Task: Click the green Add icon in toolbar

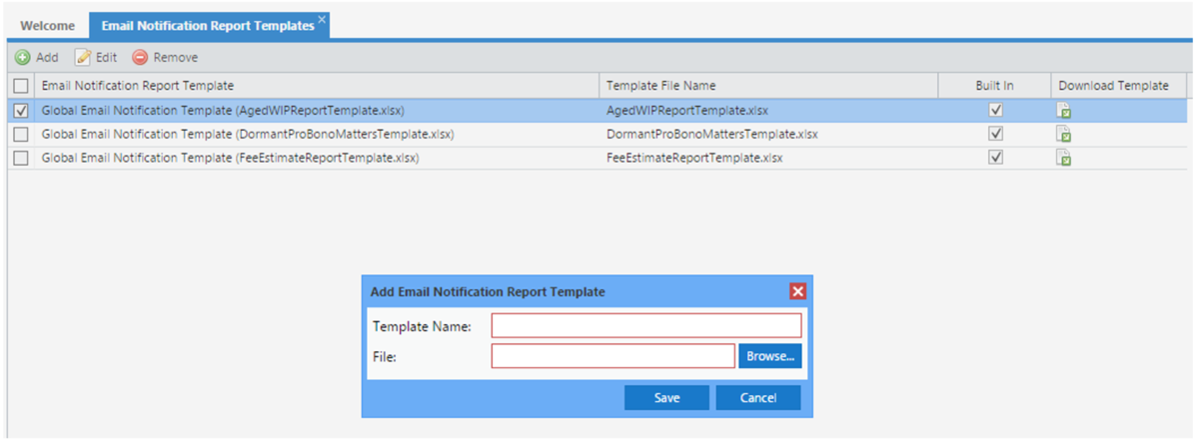Action: [22, 58]
